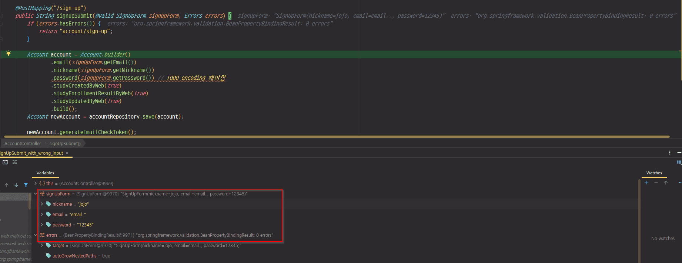Click the blue filter icon in frames

click(x=26, y=185)
